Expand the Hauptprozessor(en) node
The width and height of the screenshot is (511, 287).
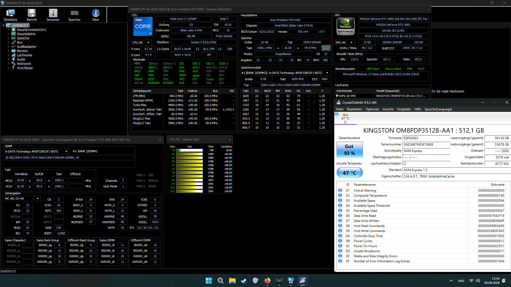point(9,30)
